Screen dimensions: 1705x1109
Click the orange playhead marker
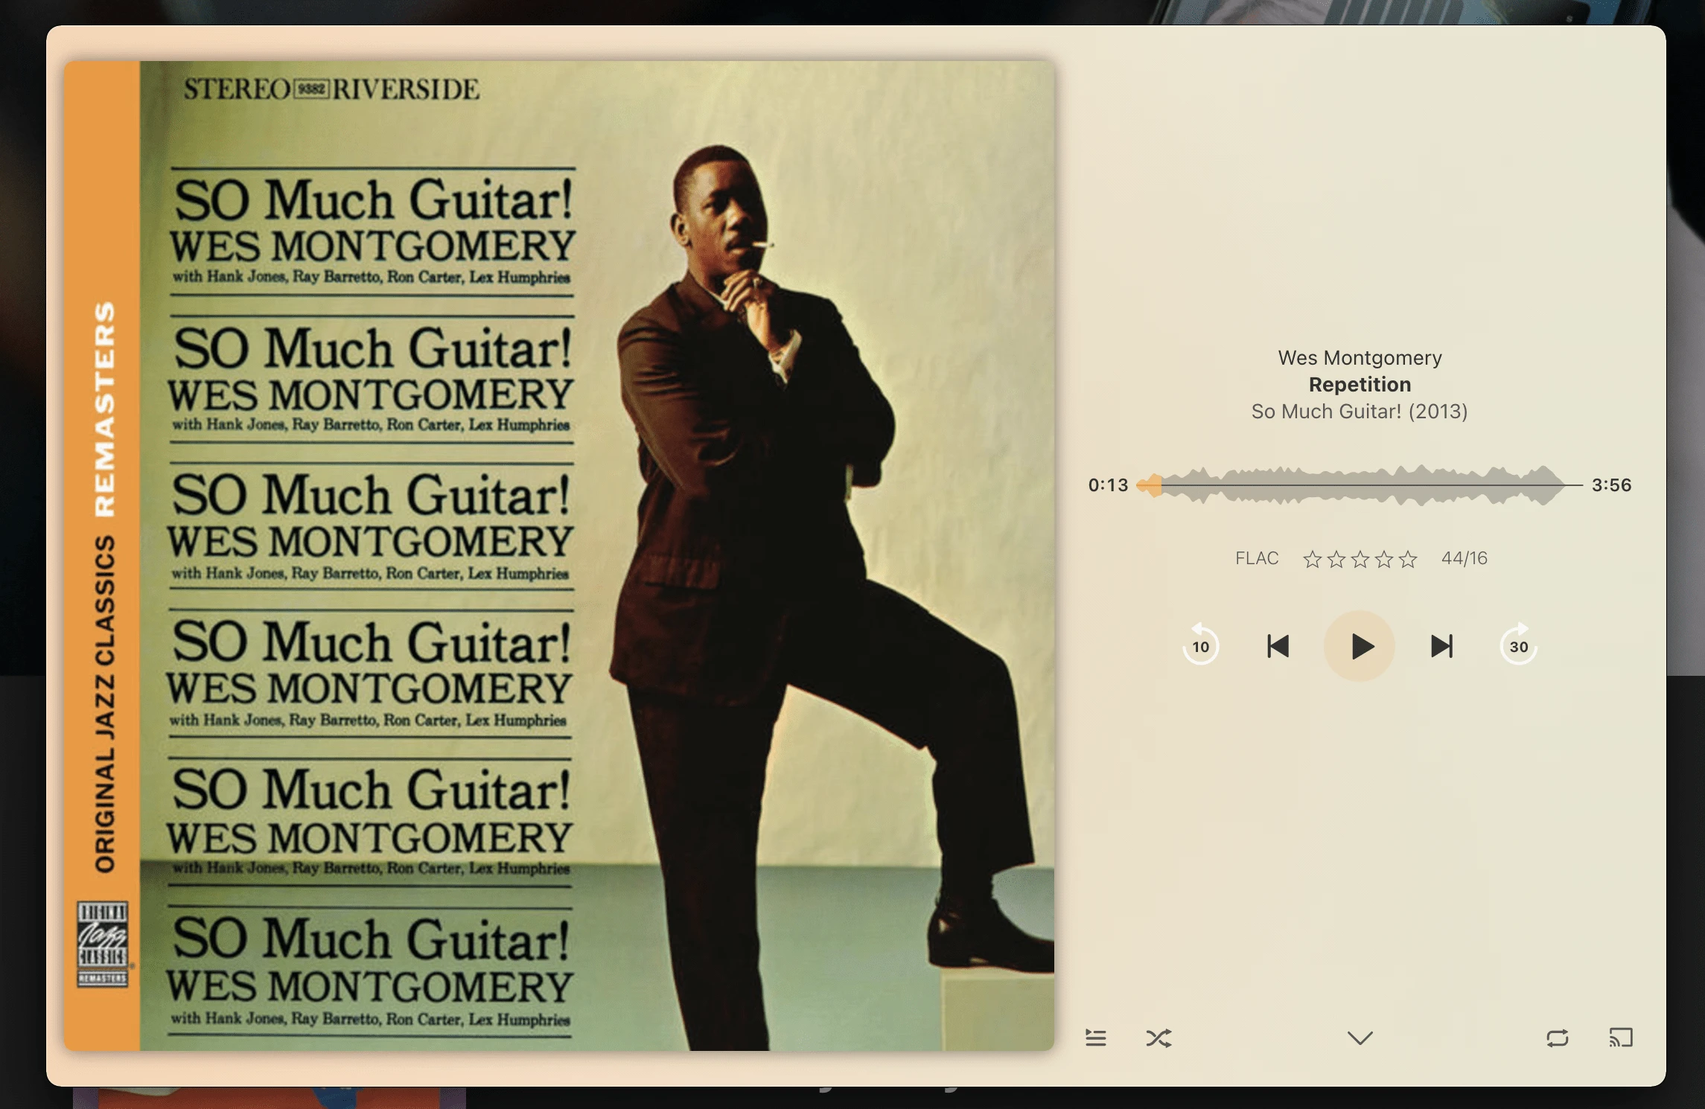pos(1150,485)
